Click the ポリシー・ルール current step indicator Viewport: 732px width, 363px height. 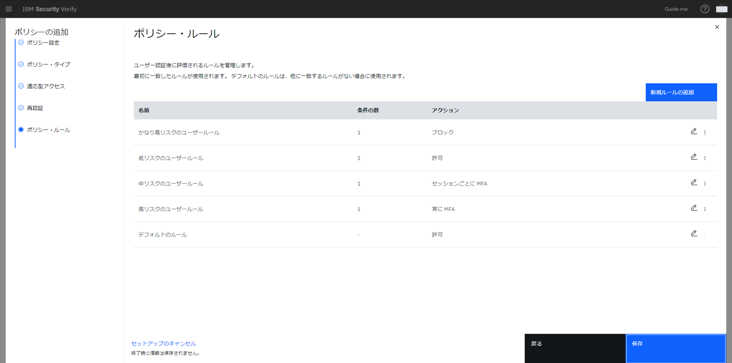pos(21,129)
